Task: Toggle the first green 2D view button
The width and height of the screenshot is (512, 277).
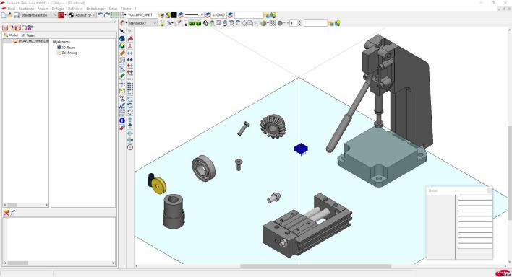Action: [x=192, y=24]
